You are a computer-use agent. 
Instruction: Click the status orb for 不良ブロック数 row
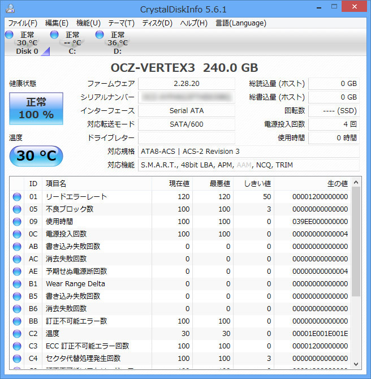pos(17,209)
